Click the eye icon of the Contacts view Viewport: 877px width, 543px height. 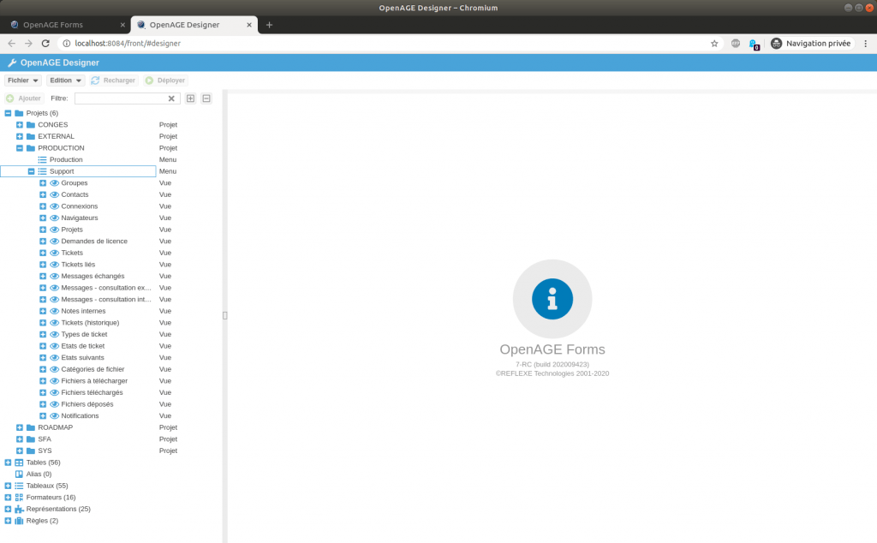pos(54,194)
